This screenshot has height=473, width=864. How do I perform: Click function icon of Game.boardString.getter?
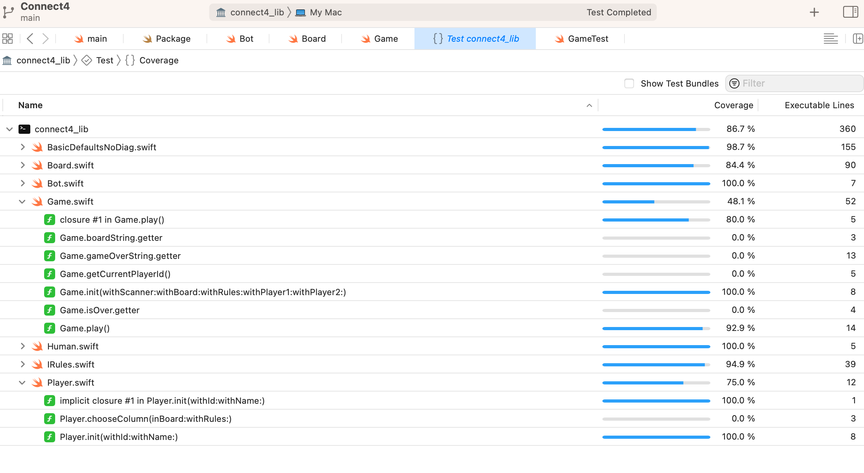click(x=50, y=238)
